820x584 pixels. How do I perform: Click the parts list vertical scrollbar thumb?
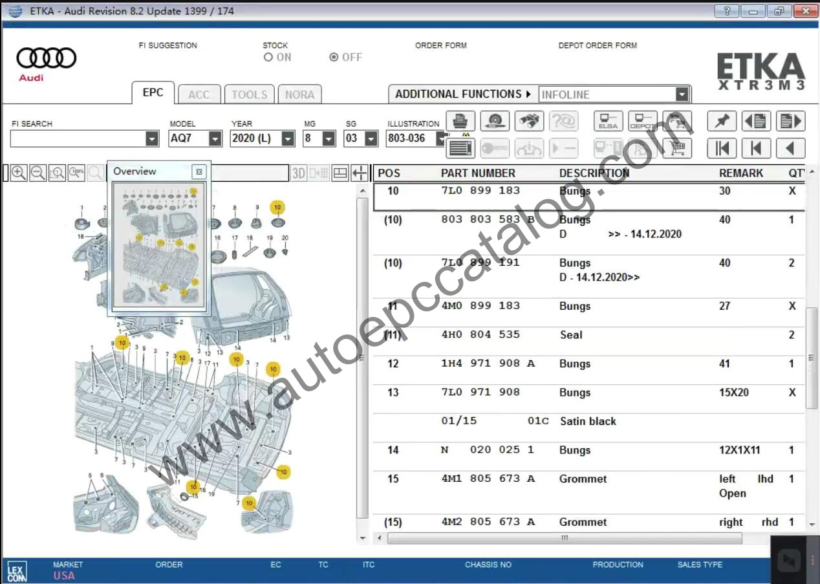pos(812,358)
